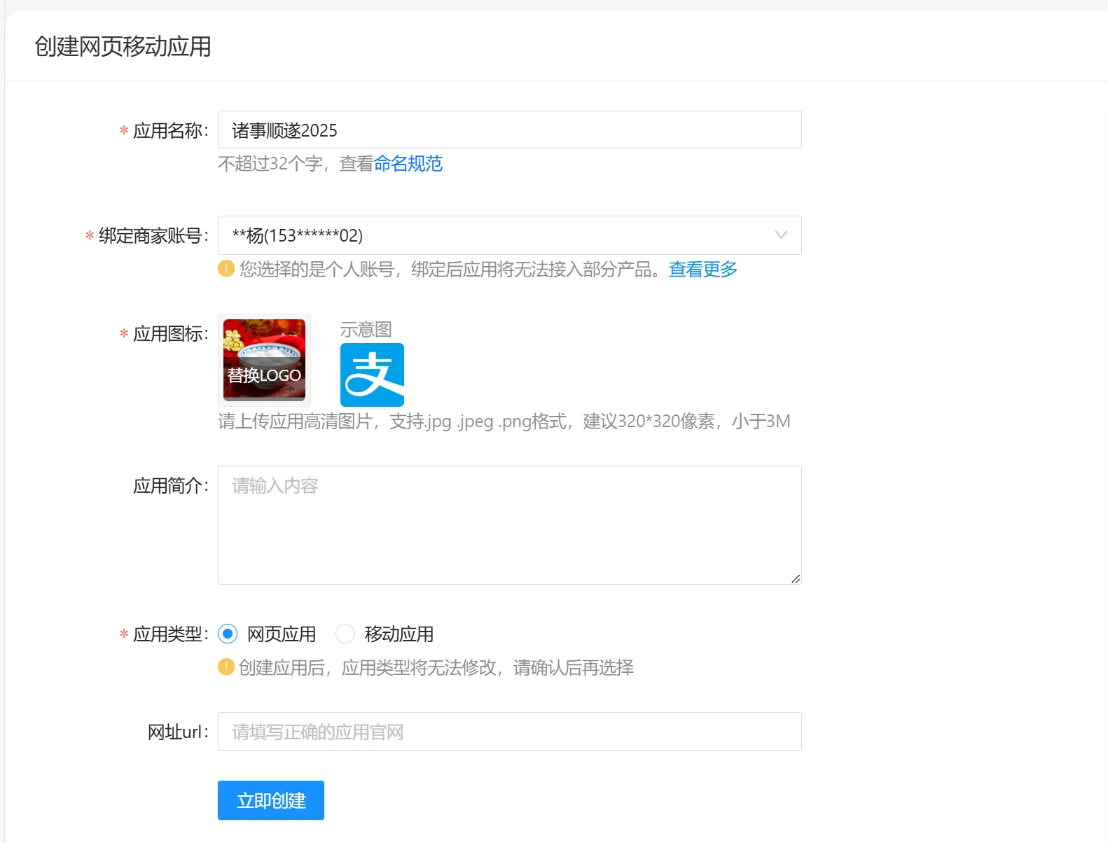
Task: Click the 应用名称 input field
Action: (x=509, y=130)
